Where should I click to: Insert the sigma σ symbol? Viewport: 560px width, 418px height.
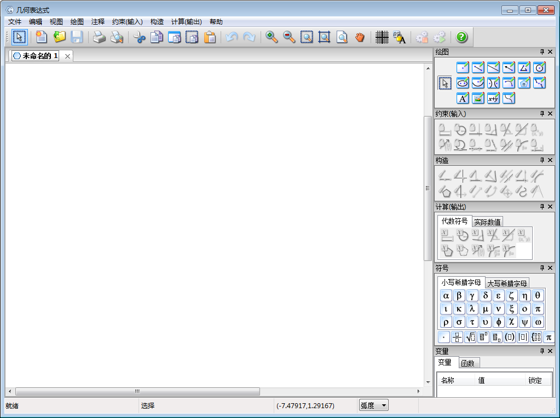(x=459, y=322)
